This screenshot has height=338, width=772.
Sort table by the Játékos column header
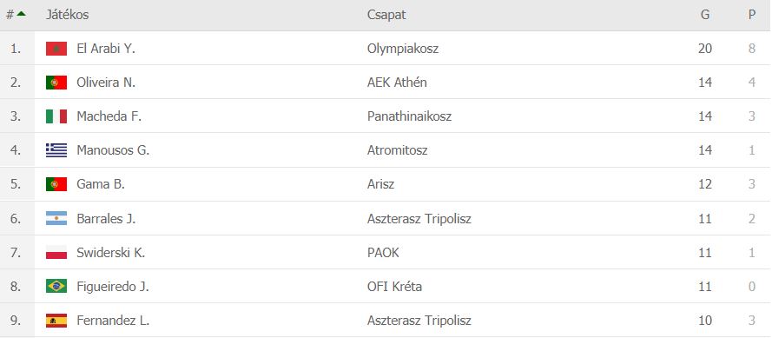click(67, 15)
